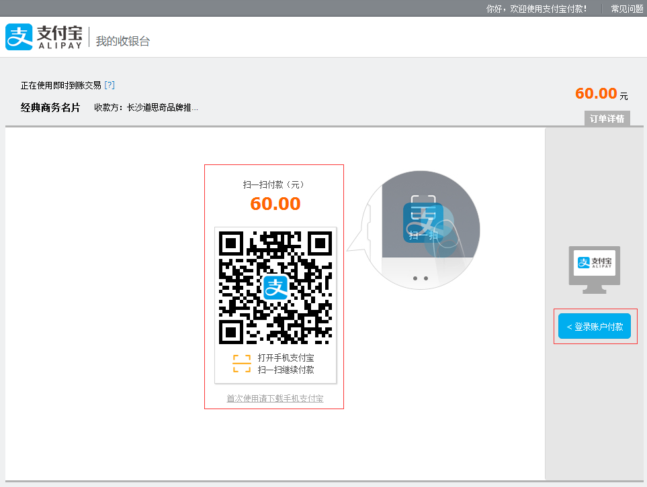Click the two dots below phone illustration
This screenshot has width=647, height=487.
coord(421,278)
